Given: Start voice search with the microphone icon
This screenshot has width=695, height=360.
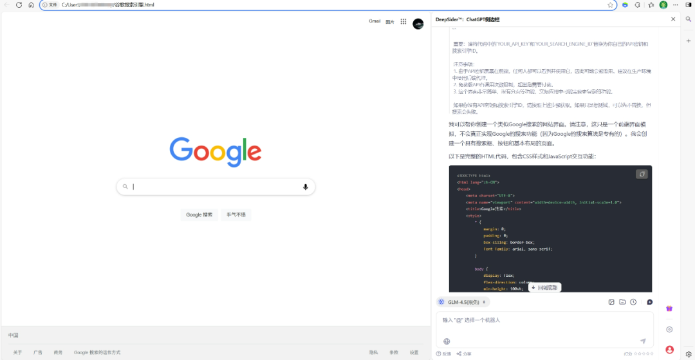Looking at the screenshot, I should [306, 187].
